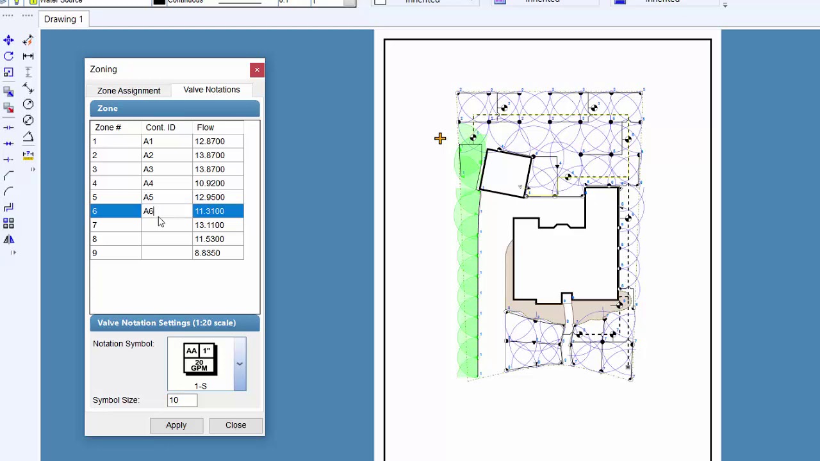Click the Close button in Zoning dialog
Image resolution: width=820 pixels, height=461 pixels.
click(236, 425)
